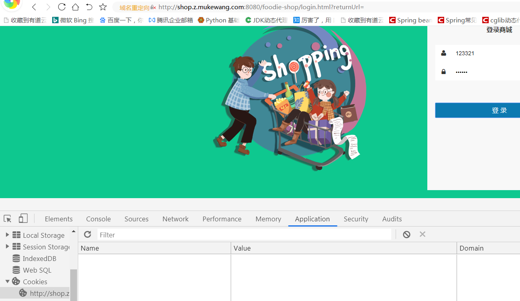Activate the DevTools inspect element picker
Viewport: 520px width, 301px height.
pos(8,219)
